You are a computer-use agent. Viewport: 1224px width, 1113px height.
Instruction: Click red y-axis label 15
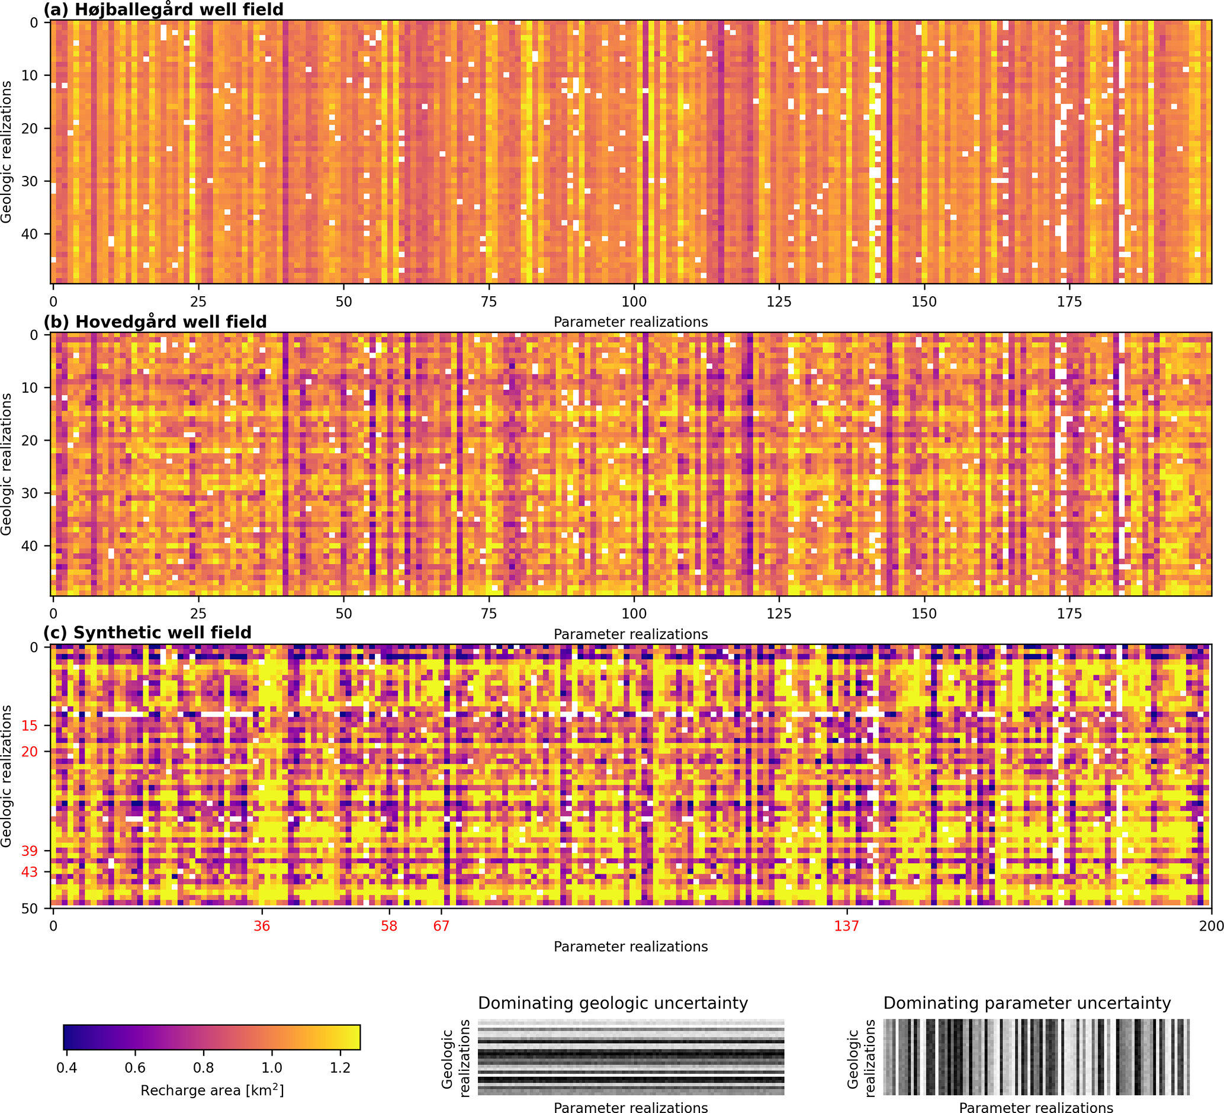coord(29,726)
